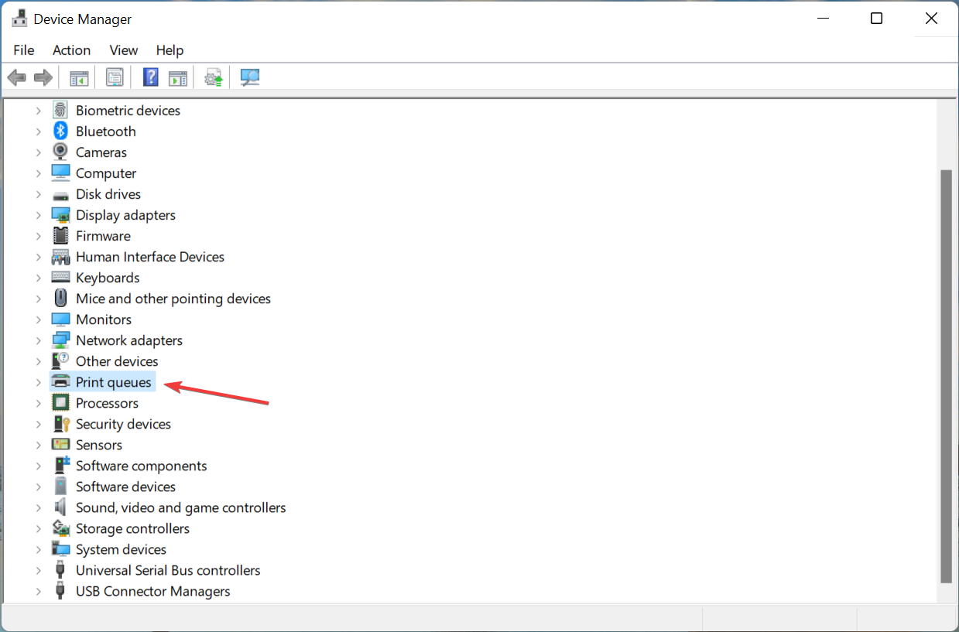Image resolution: width=959 pixels, height=632 pixels.
Task: Click the vertical scrollbar thumb
Action: 946,376
